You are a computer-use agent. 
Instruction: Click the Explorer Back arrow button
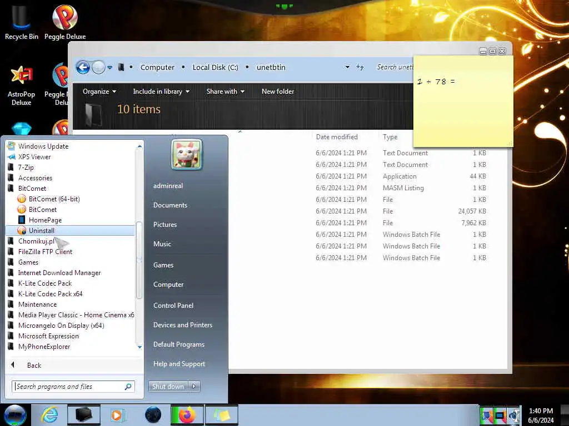coord(83,67)
